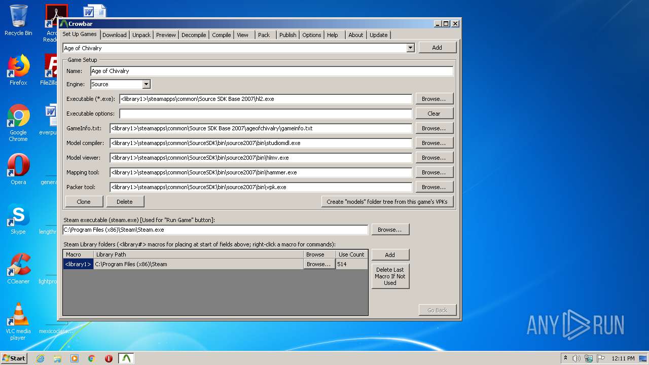Viewport: 649px width, 365px height.
Task: Open the Options tab
Action: pyautogui.click(x=312, y=35)
